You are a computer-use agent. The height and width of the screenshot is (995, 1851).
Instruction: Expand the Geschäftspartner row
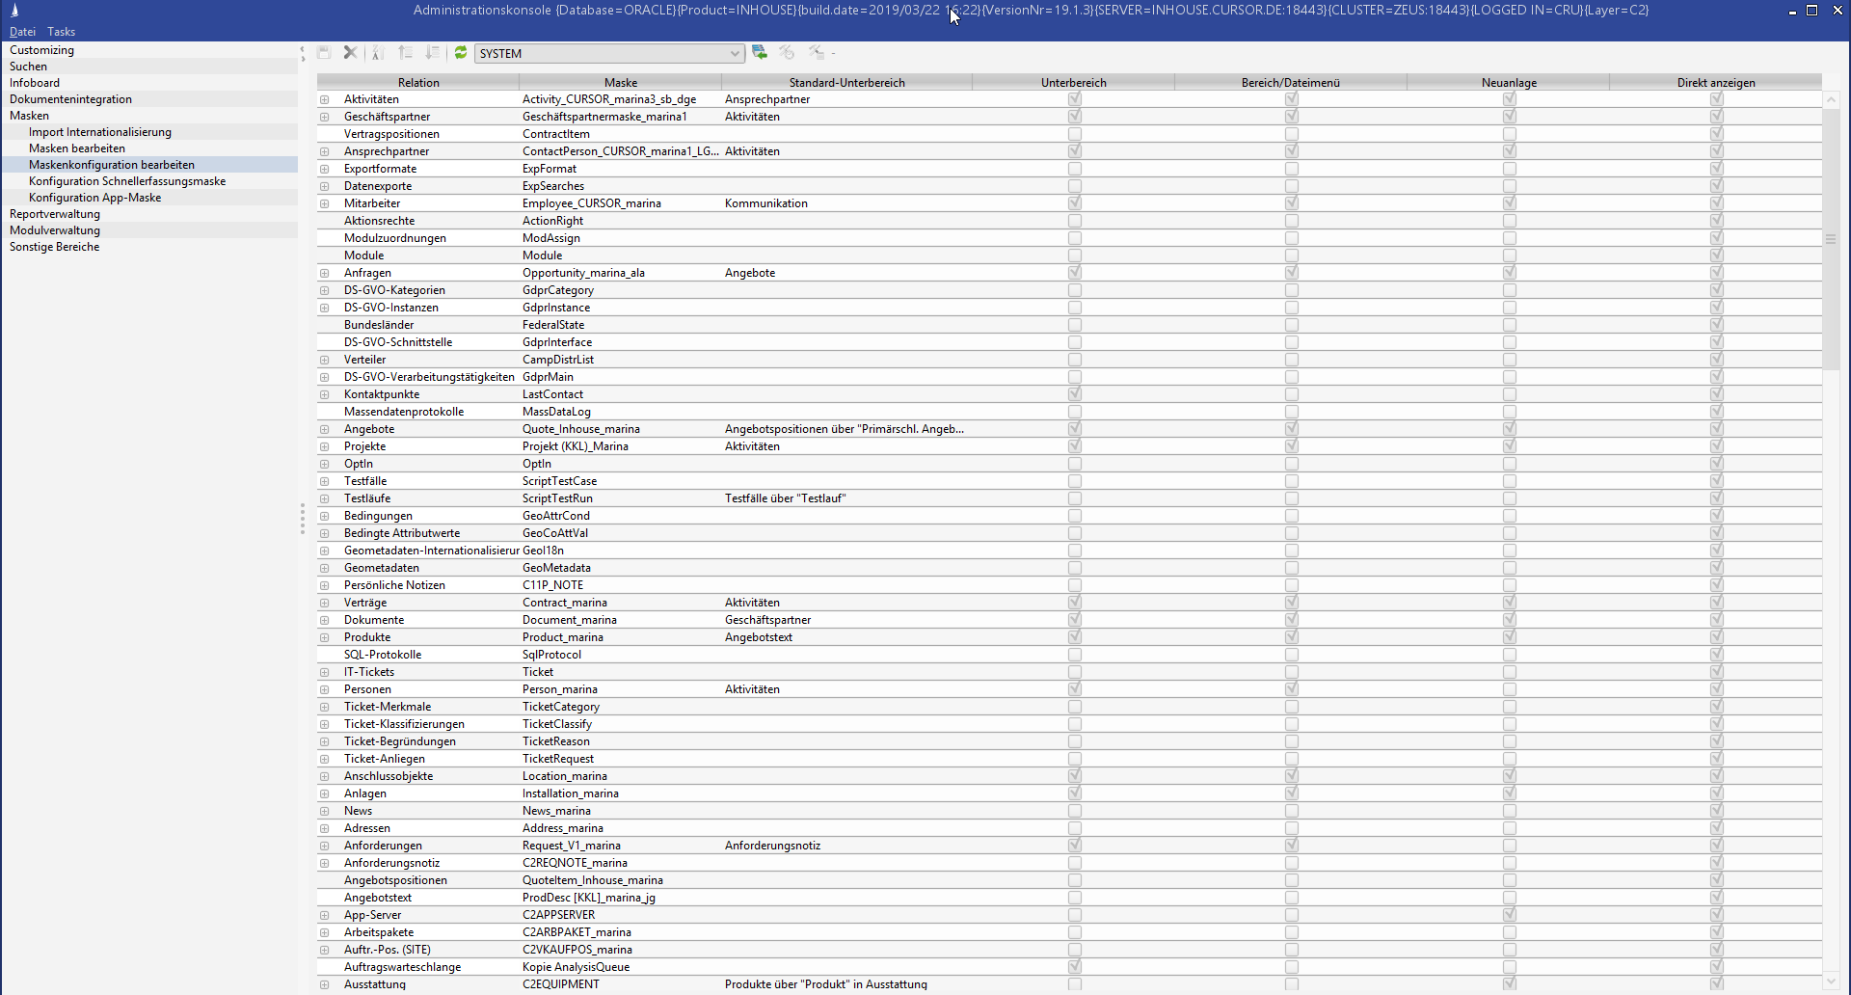pyautogui.click(x=325, y=117)
